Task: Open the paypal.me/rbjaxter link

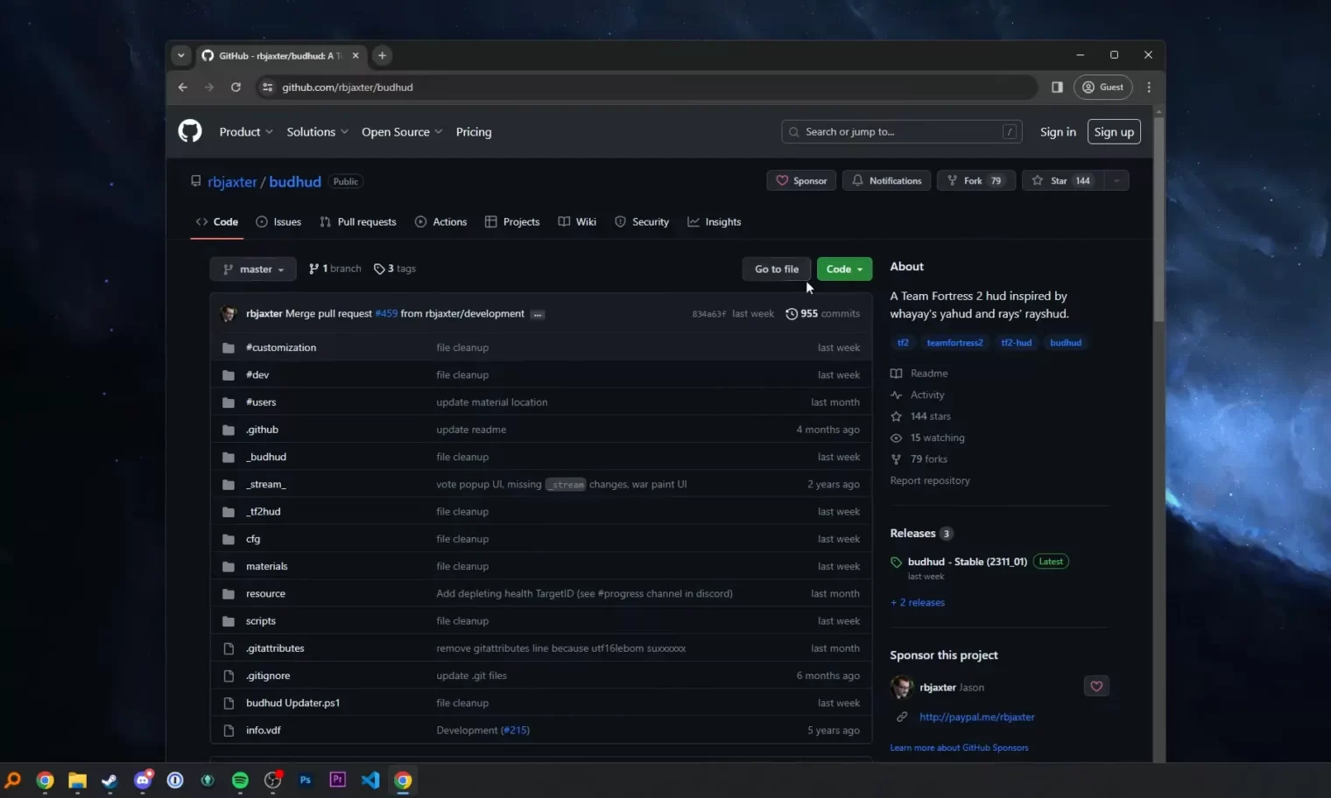Action: [976, 717]
